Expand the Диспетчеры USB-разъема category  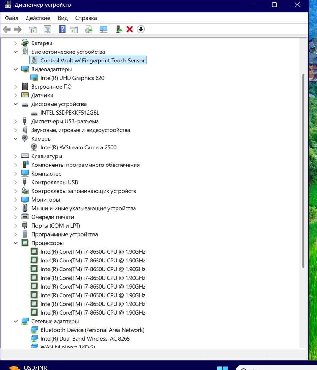pyautogui.click(x=15, y=121)
